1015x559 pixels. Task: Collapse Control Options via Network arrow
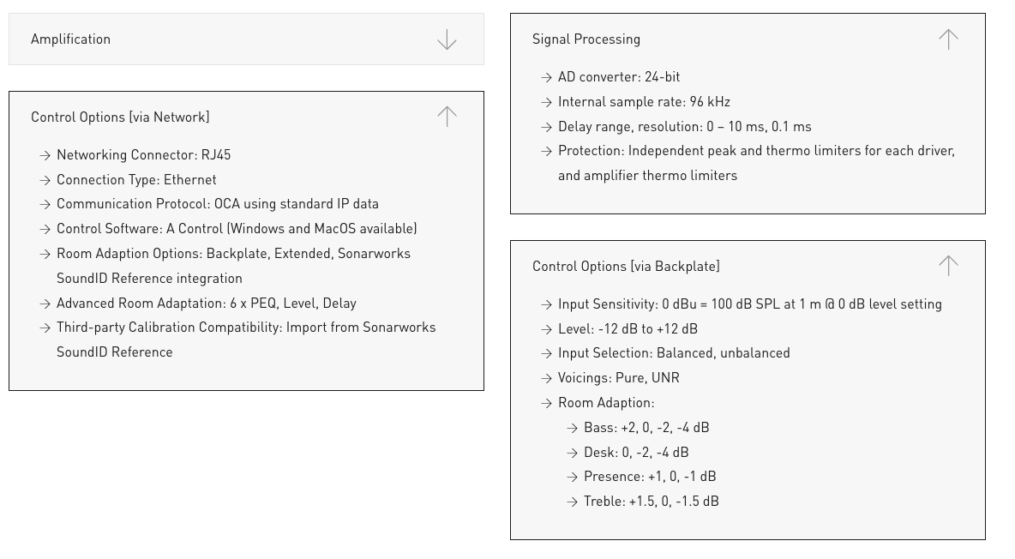coord(447,117)
